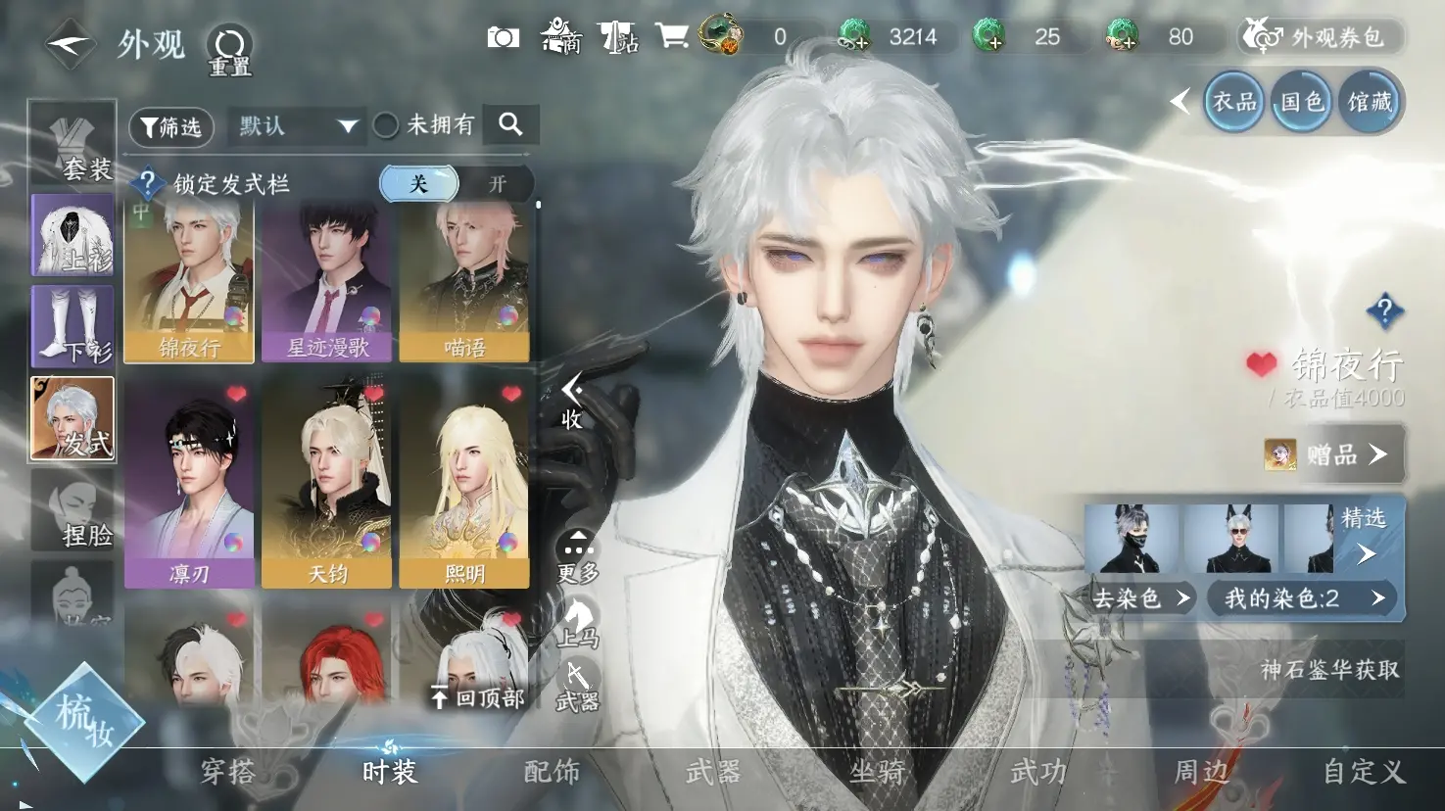This screenshot has height=811, width=1445.
Task: Open the 馆藏 round button
Action: 1370,101
